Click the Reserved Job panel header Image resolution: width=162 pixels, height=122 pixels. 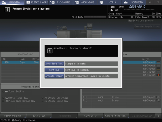click(x=25, y=54)
